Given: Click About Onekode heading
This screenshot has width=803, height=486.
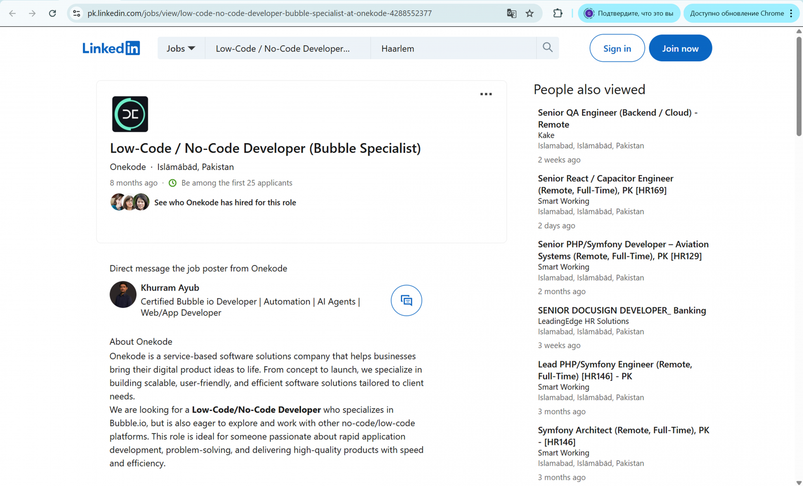Looking at the screenshot, I should (141, 342).
